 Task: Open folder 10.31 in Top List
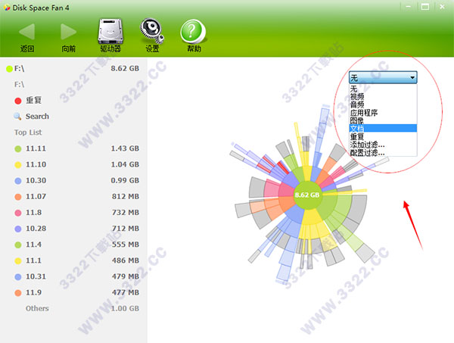click(36, 276)
